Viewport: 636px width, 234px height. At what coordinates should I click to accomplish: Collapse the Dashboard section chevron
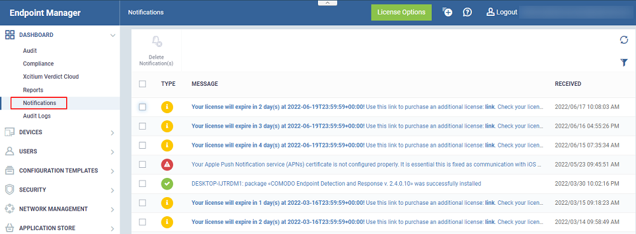pos(113,35)
